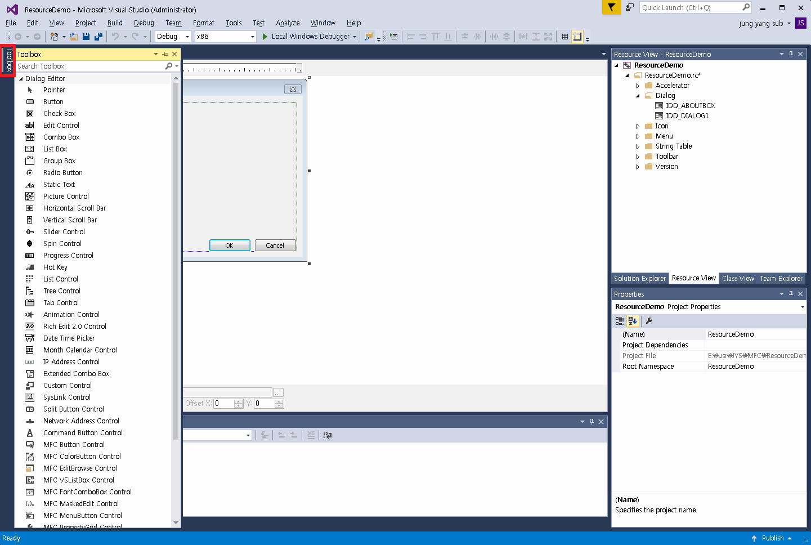Click the New Project toolbar icon
The width and height of the screenshot is (811, 545).
click(x=54, y=37)
